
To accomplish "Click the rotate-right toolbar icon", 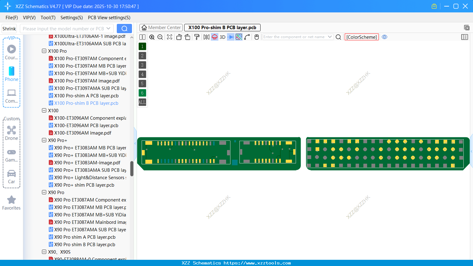I will click(187, 37).
